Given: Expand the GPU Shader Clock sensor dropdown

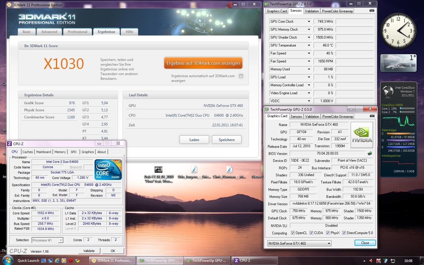Looking at the screenshot, I should pyautogui.click(x=309, y=37).
